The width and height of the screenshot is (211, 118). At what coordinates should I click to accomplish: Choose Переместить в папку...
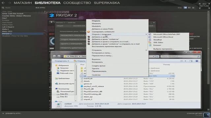point(102,56)
